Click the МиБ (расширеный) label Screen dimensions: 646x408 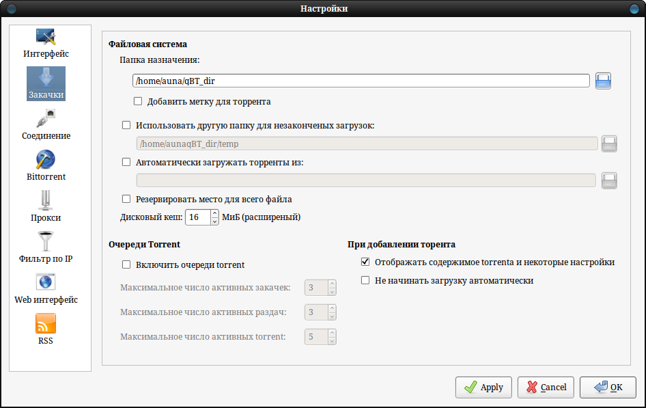click(262, 217)
